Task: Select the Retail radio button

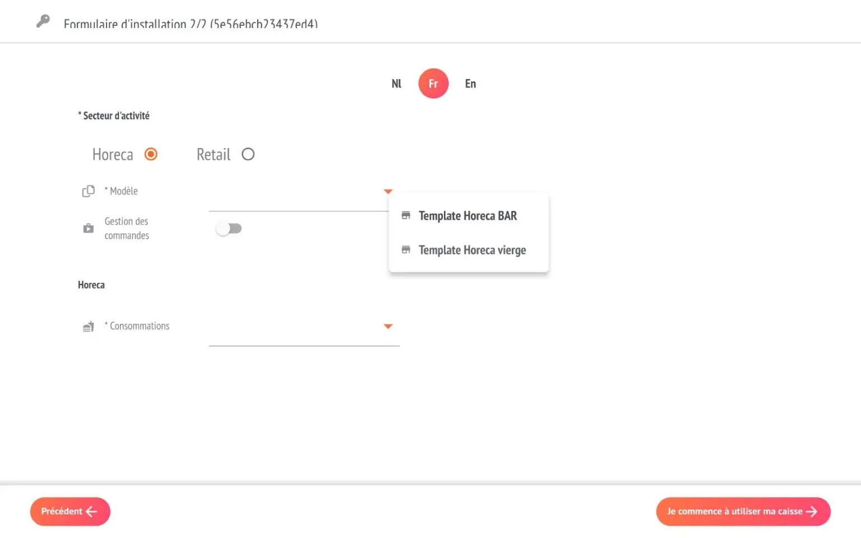Action: click(248, 154)
